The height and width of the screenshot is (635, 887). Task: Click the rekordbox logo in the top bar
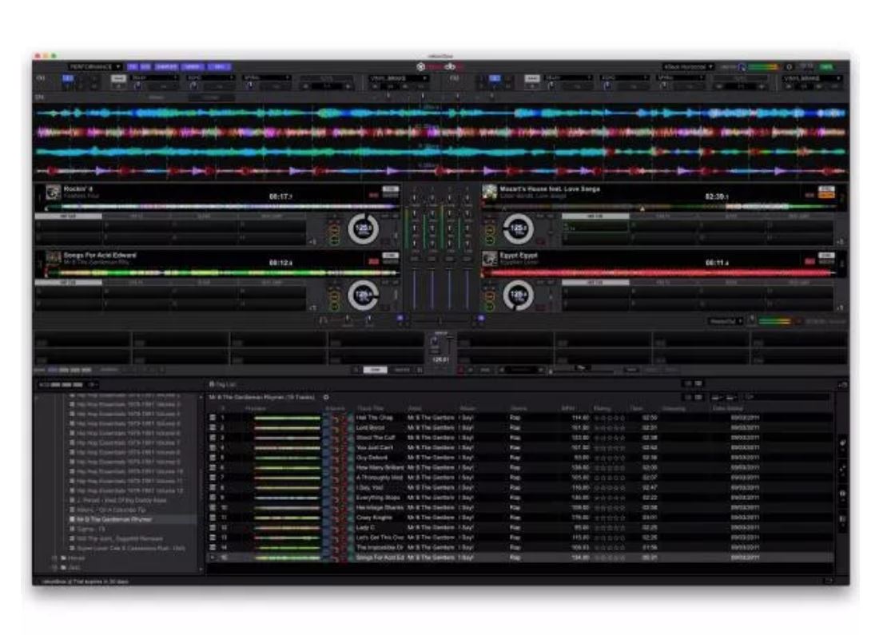click(440, 67)
